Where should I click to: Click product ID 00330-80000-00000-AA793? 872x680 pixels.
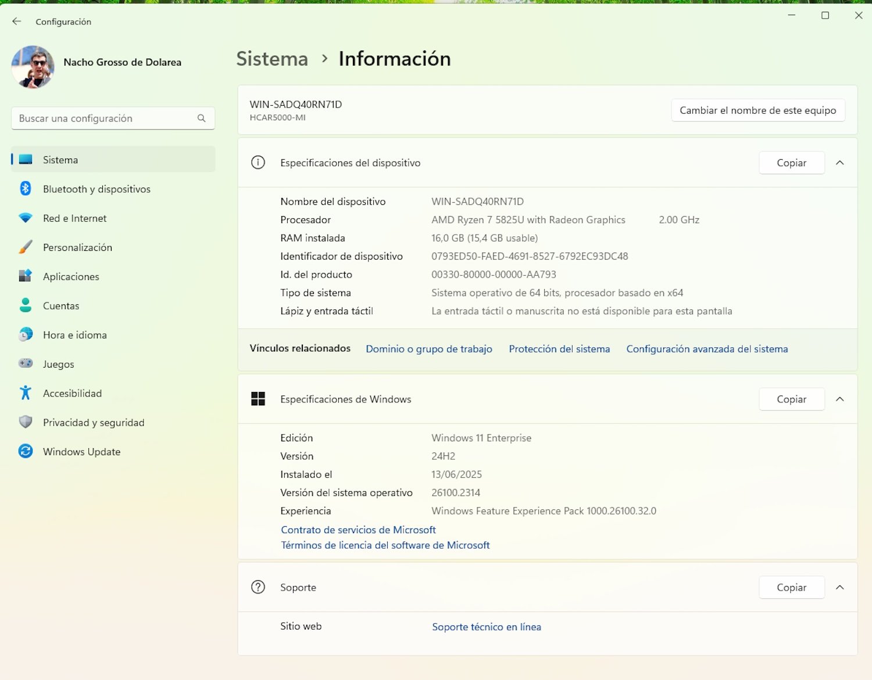coord(494,275)
